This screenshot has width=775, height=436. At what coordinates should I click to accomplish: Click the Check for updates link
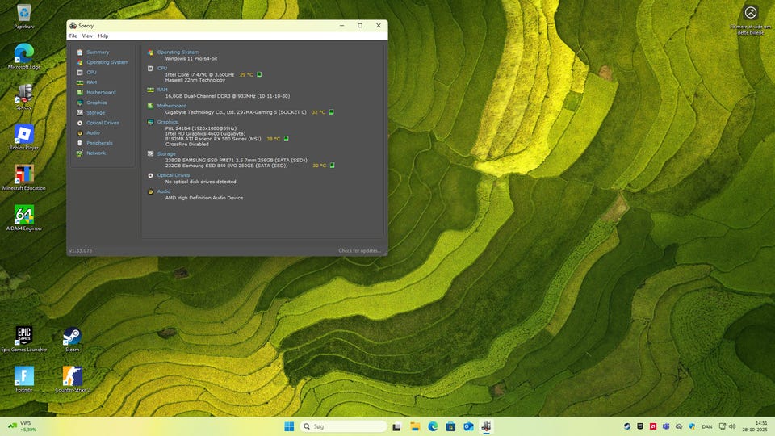point(359,251)
